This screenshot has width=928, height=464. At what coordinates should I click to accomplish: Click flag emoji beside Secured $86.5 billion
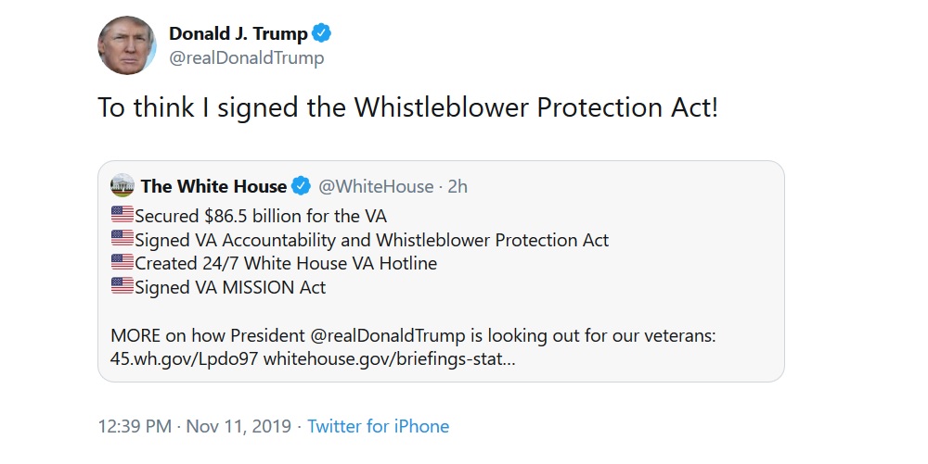click(122, 215)
